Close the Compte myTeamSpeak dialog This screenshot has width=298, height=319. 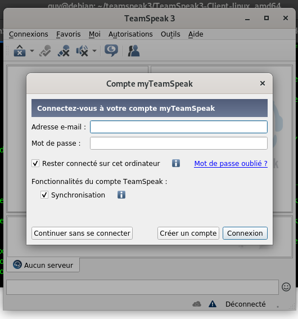point(263,83)
